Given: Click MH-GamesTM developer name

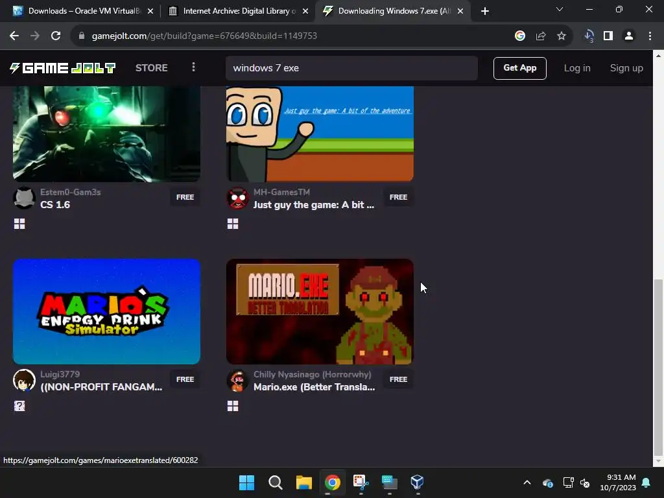Looking at the screenshot, I should [x=281, y=192].
